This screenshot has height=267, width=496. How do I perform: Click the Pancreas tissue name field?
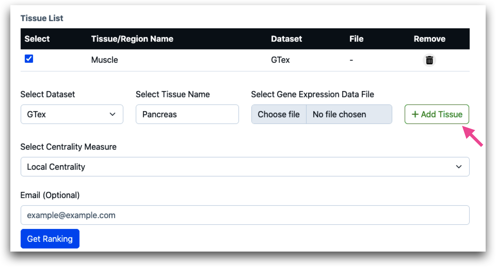point(187,114)
